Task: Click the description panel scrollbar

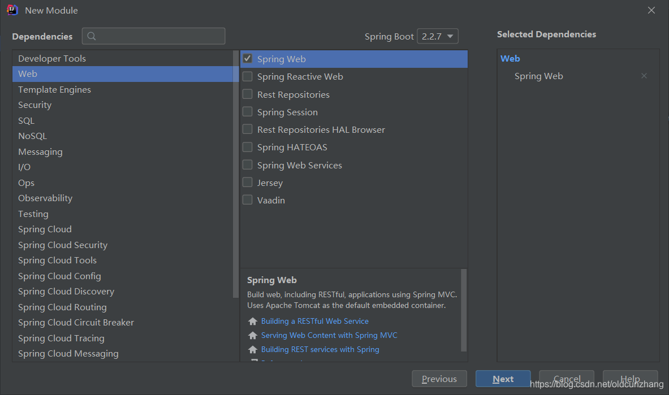Action: pyautogui.click(x=463, y=310)
